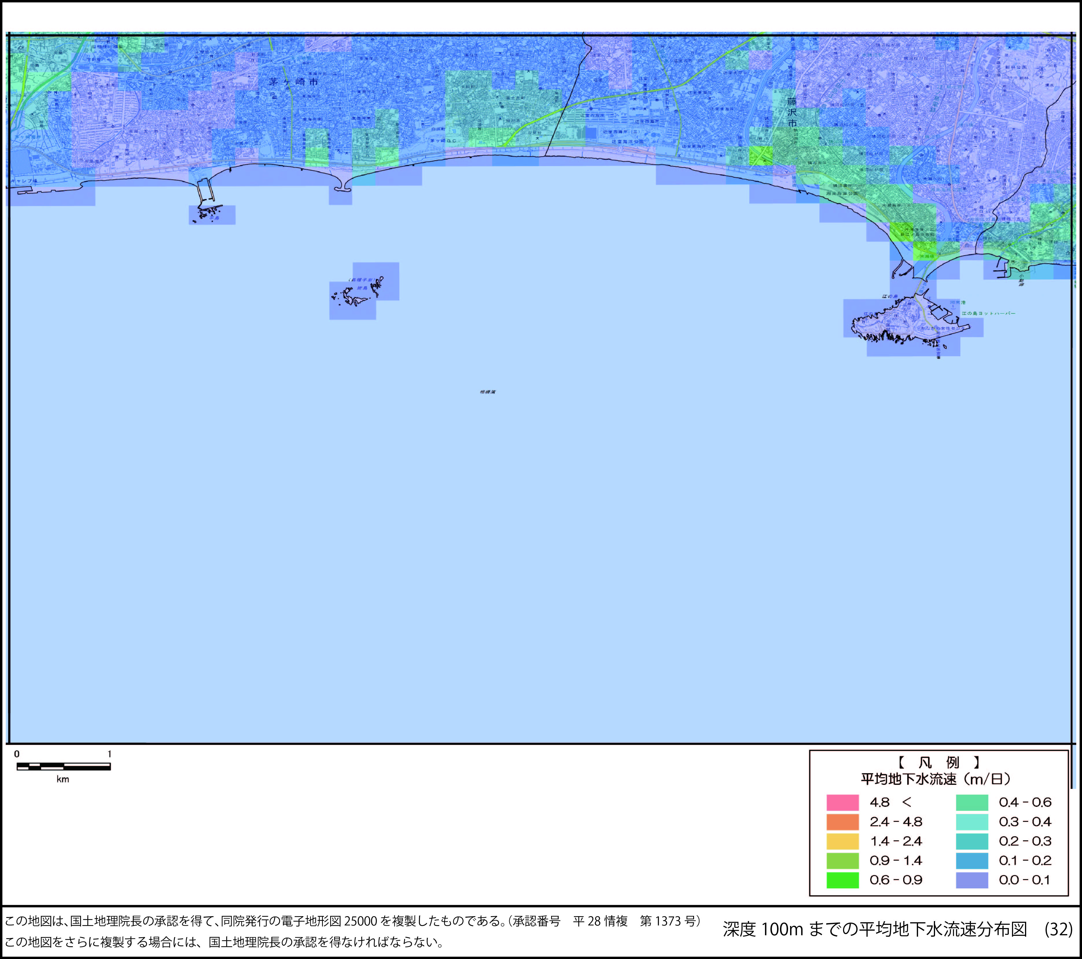Click the pink 4.8 < legend swatch
1082x959 pixels.
click(842, 802)
